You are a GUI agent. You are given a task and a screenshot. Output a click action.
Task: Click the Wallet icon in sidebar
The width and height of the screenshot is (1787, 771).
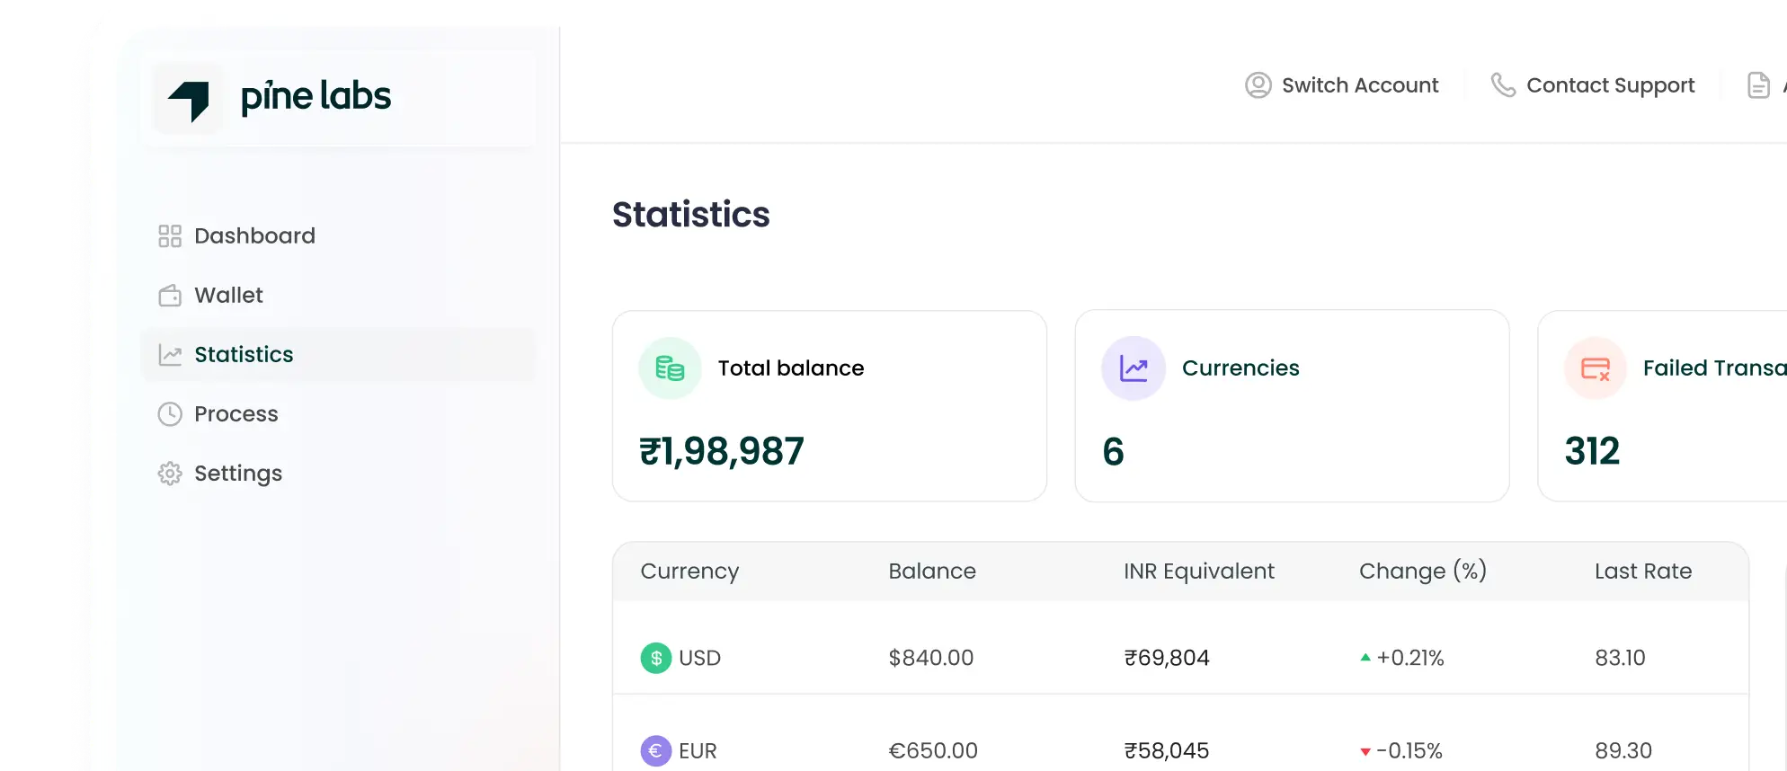170,296
